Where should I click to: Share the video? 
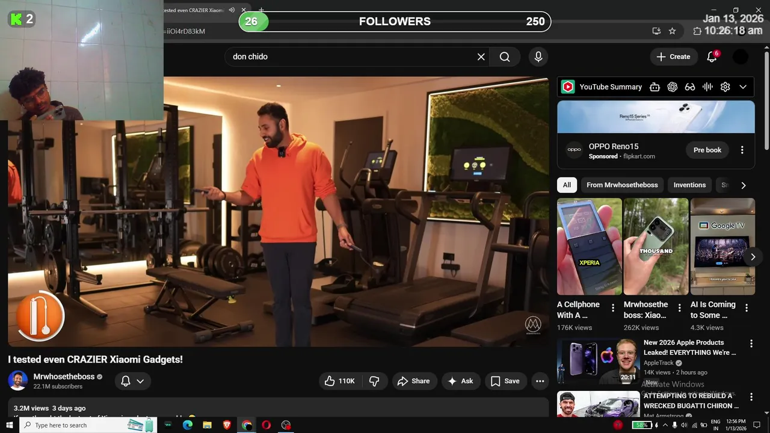pos(414,381)
